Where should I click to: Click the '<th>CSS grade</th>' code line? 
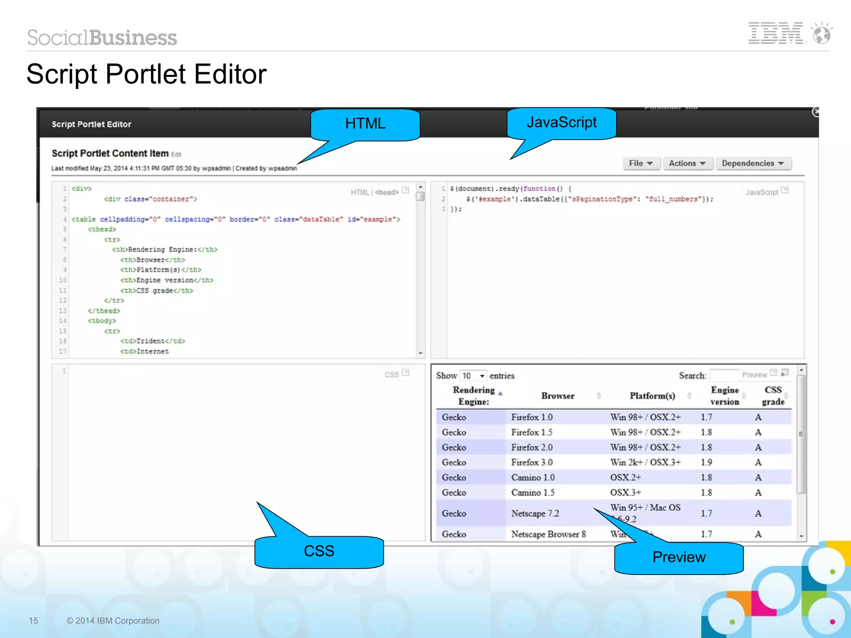pyautogui.click(x=157, y=291)
